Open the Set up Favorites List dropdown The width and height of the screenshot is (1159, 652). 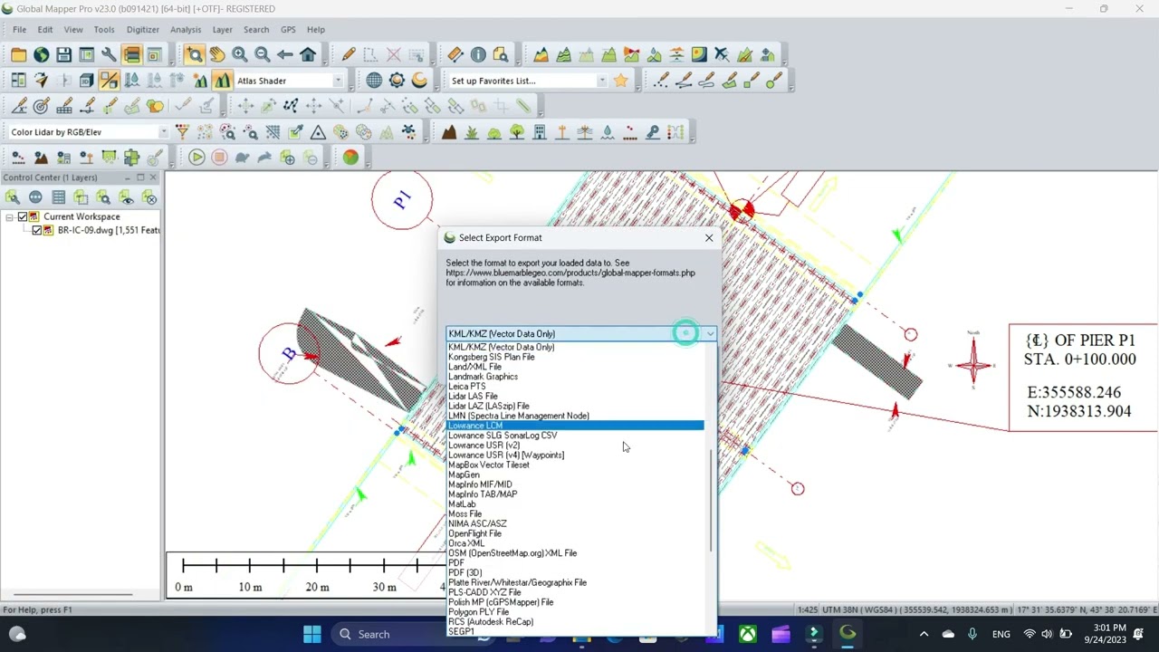point(601,81)
